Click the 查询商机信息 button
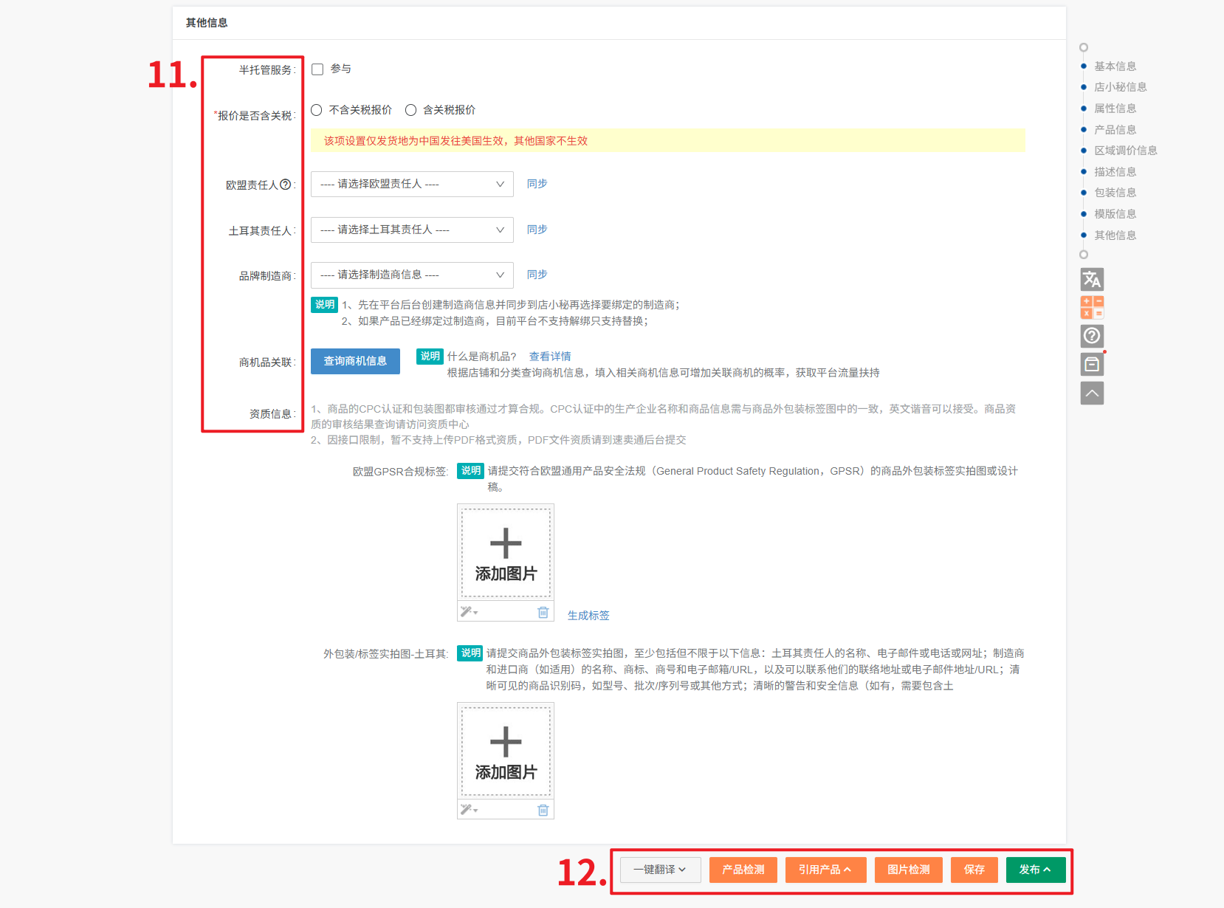 (x=355, y=361)
